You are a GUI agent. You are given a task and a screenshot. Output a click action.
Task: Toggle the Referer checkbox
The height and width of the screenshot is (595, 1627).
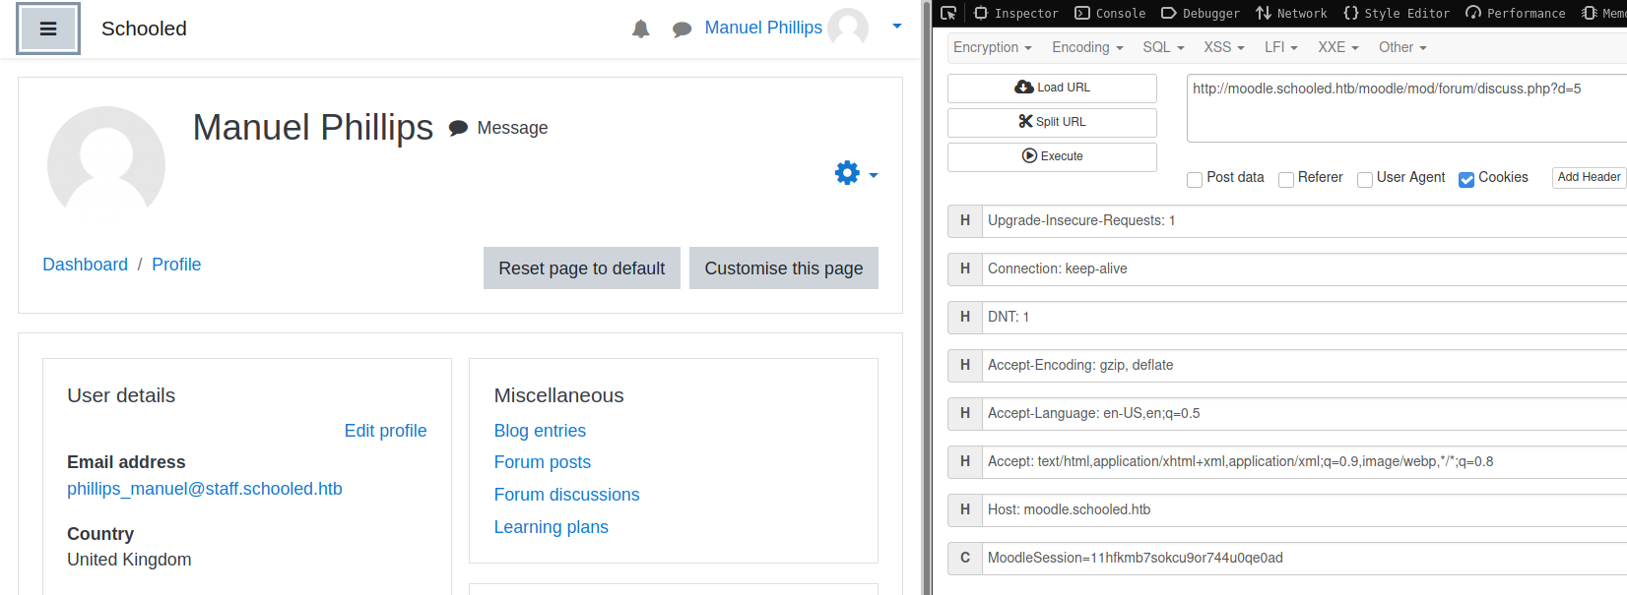pos(1285,179)
